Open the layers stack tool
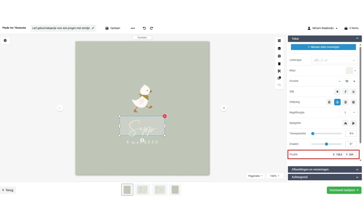The height and width of the screenshot is (220, 363). point(279,49)
